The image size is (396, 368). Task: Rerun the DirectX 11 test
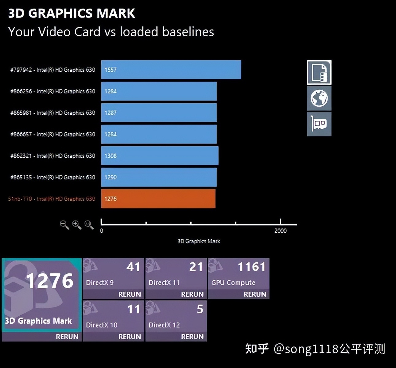tap(192, 294)
